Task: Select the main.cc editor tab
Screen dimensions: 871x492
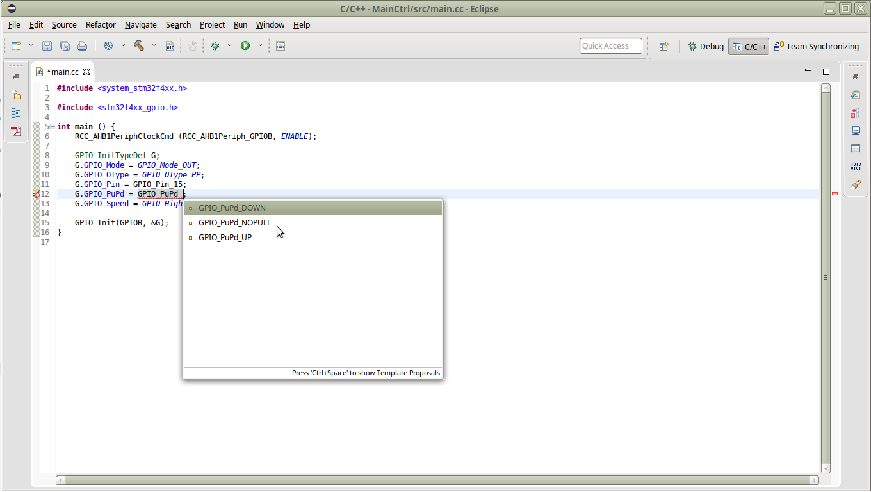Action: pyautogui.click(x=62, y=72)
